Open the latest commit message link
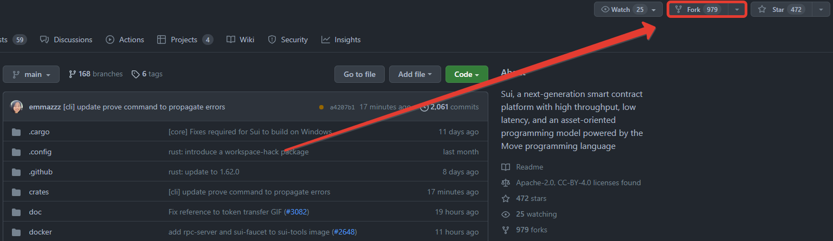The width and height of the screenshot is (833, 241). (x=144, y=107)
